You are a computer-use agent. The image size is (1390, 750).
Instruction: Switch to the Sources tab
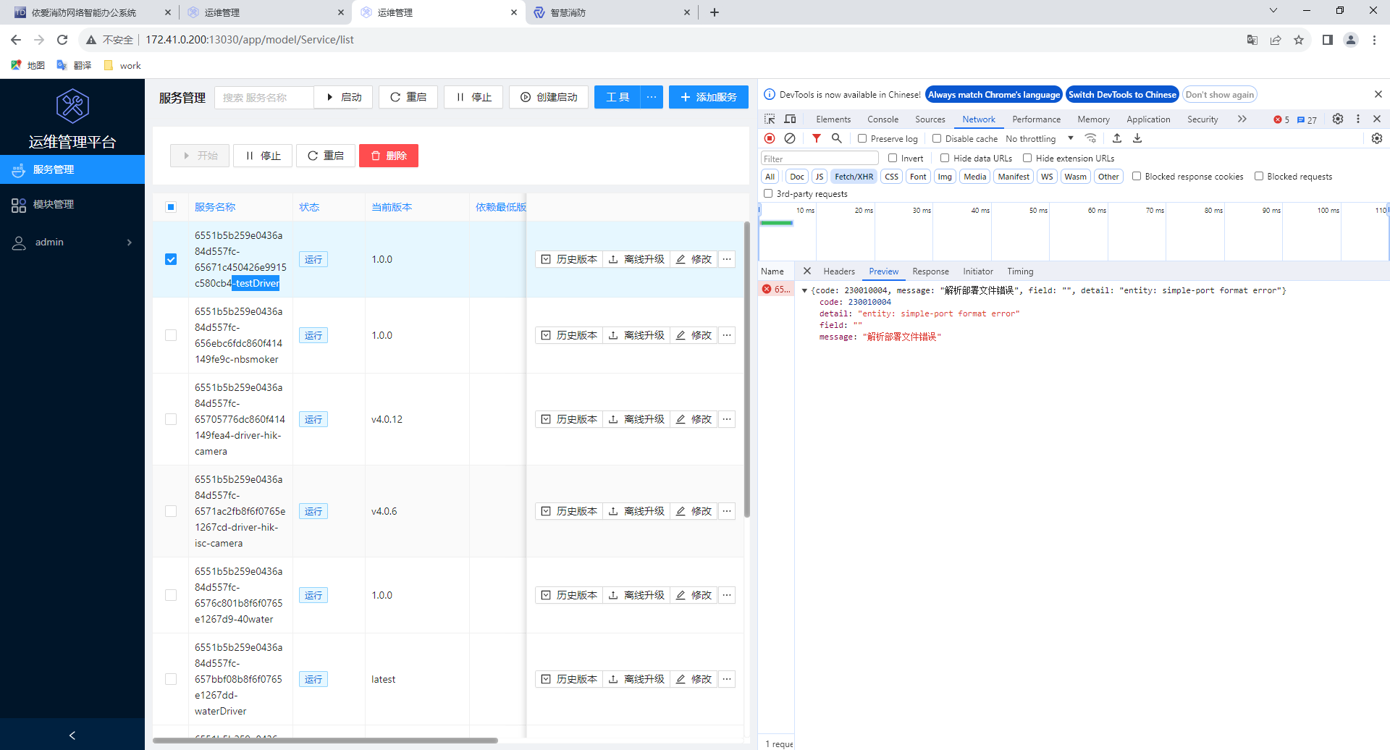[930, 119]
